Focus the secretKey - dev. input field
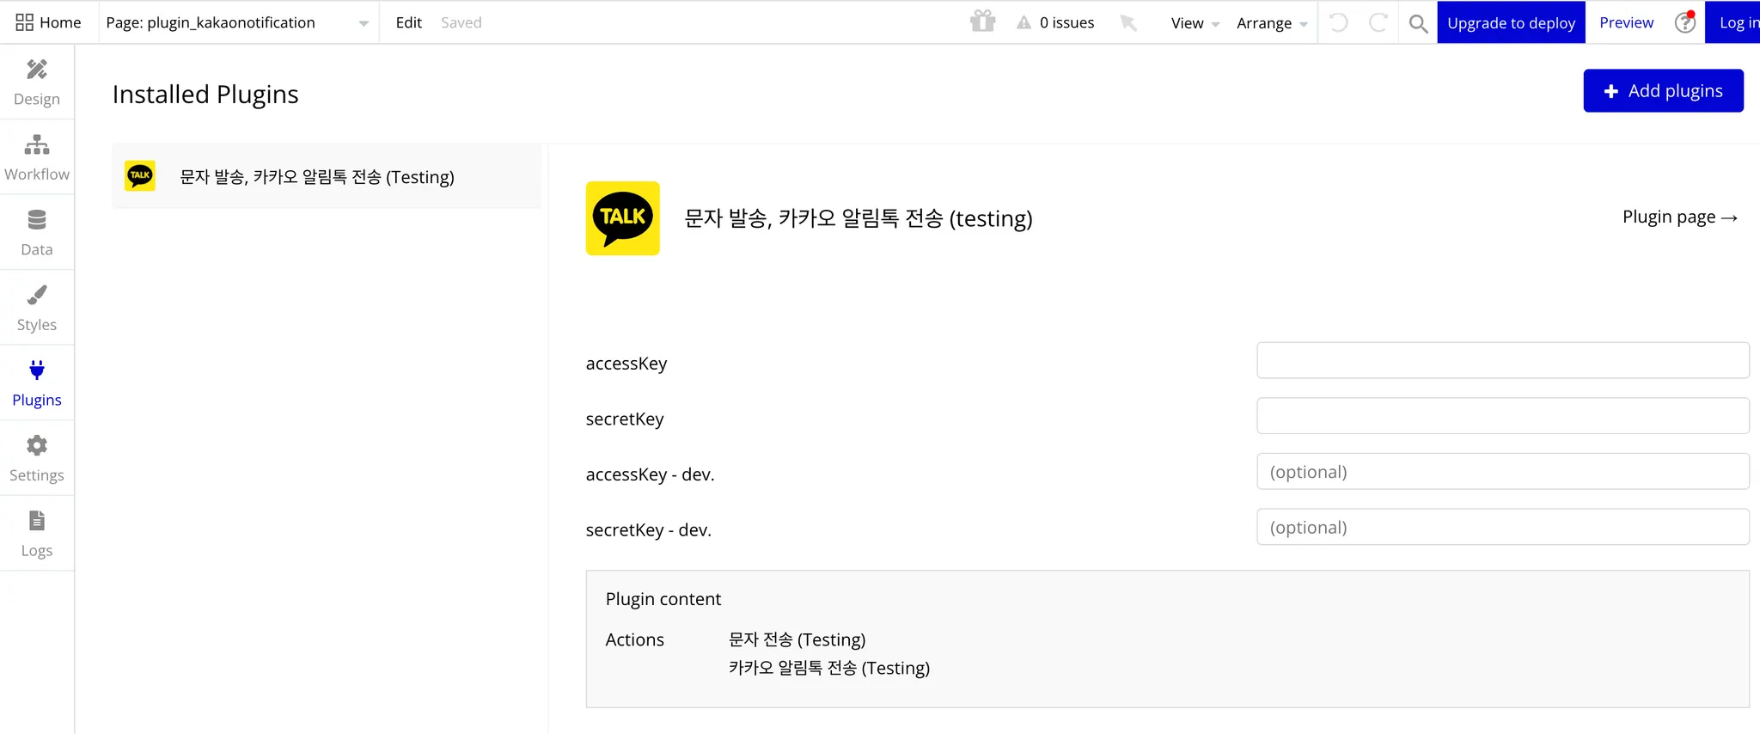The image size is (1760, 734). click(x=1502, y=527)
